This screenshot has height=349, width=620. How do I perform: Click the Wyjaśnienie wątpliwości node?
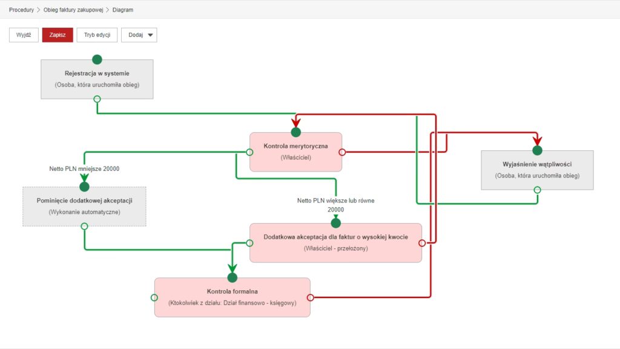click(x=537, y=170)
